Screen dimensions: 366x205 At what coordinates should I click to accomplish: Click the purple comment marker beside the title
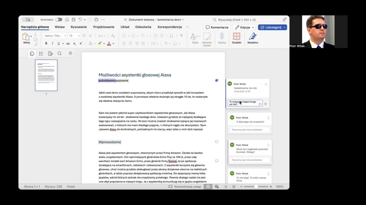tap(217, 81)
